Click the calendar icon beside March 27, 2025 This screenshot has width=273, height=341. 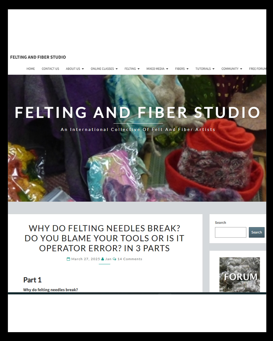click(68, 259)
